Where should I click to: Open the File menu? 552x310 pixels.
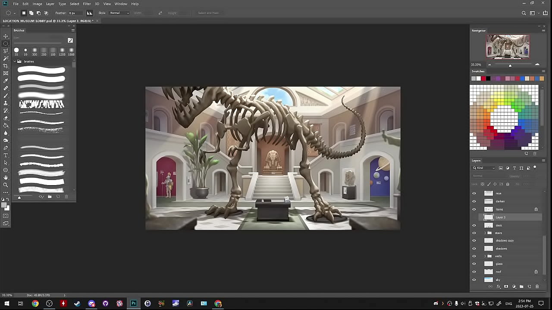16,4
